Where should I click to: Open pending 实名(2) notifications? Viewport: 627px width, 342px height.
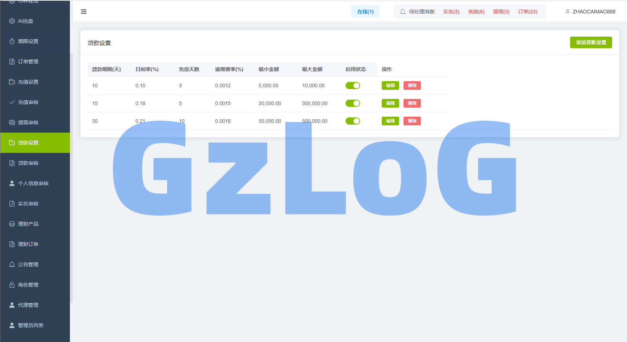click(451, 12)
